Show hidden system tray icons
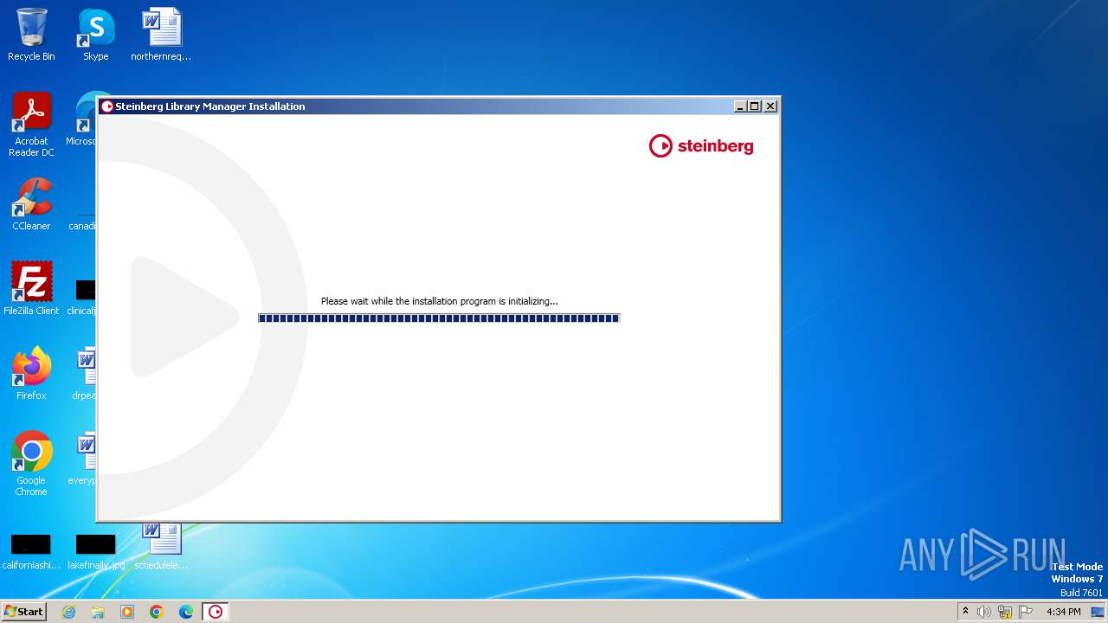1108x623 pixels. click(x=965, y=612)
